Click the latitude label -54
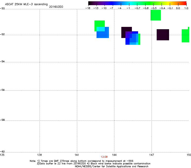 coord(2,62)
